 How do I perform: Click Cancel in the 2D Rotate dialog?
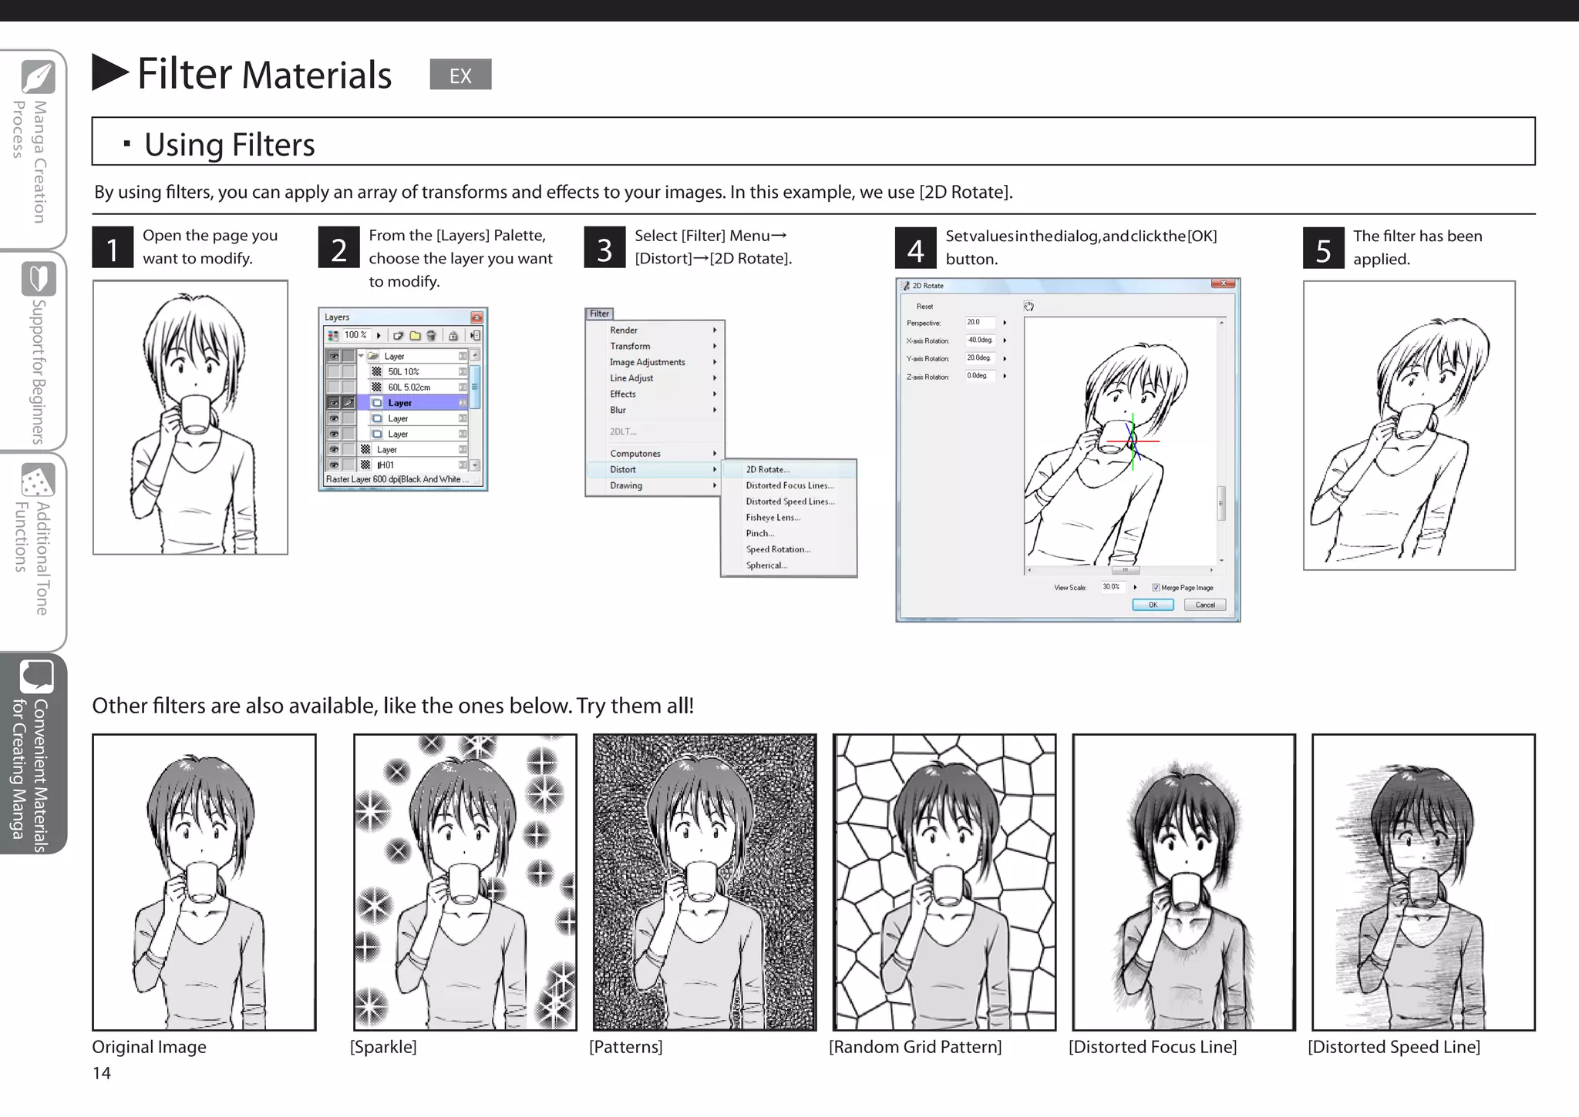[1205, 605]
